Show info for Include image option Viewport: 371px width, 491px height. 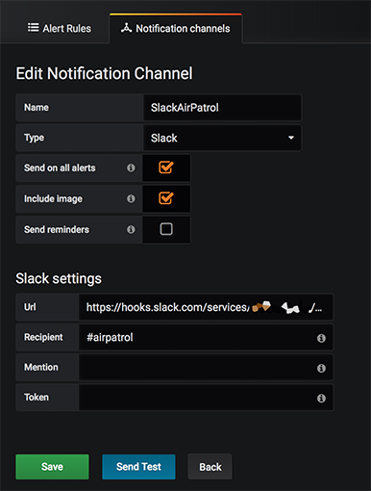[x=131, y=198]
